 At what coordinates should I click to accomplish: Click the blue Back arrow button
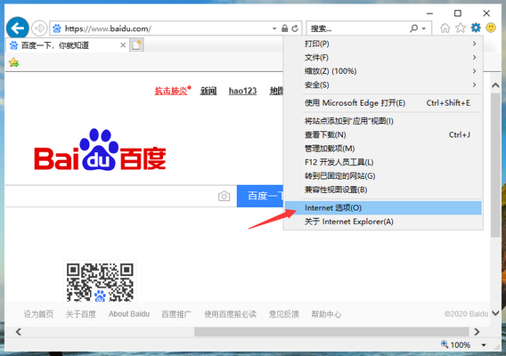point(18,28)
